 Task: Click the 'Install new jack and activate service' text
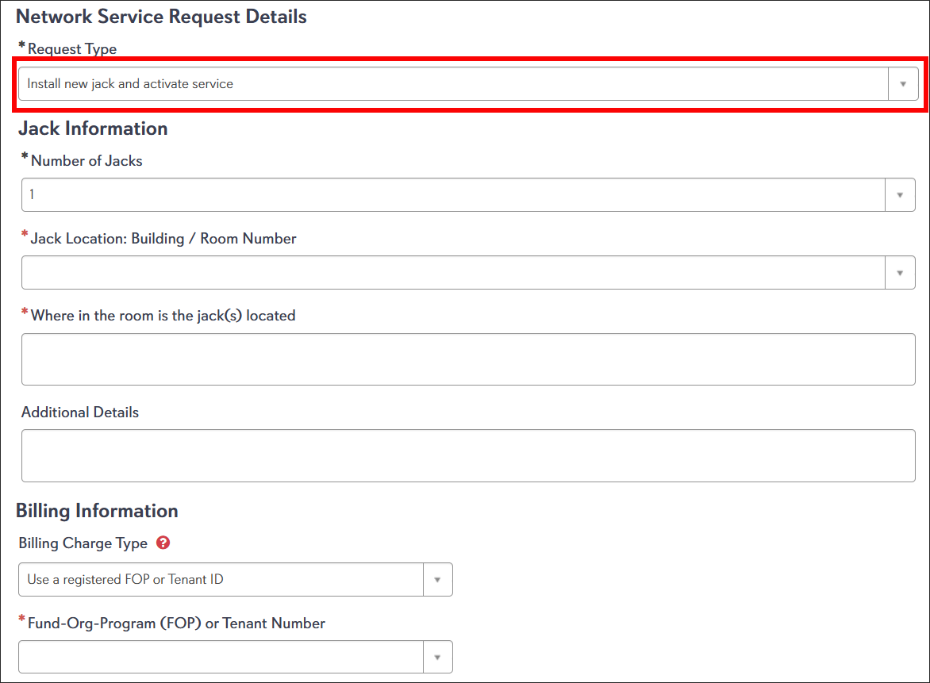tap(130, 84)
